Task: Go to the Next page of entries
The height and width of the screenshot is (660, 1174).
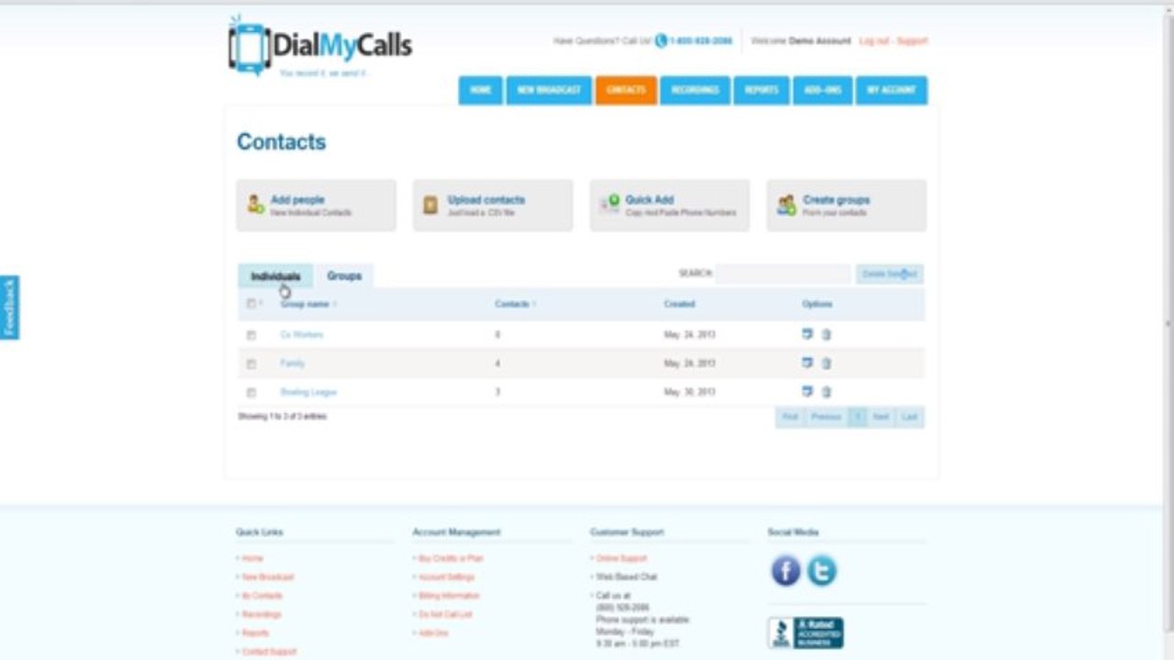Action: (x=881, y=417)
